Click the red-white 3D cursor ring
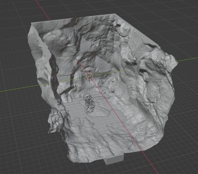 [x=89, y=76]
